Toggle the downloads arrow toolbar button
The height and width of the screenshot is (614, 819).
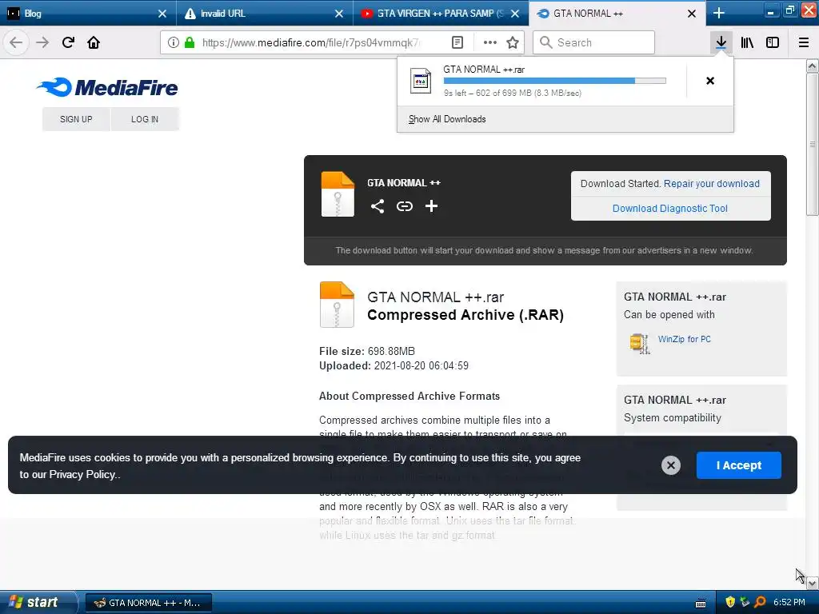721,42
